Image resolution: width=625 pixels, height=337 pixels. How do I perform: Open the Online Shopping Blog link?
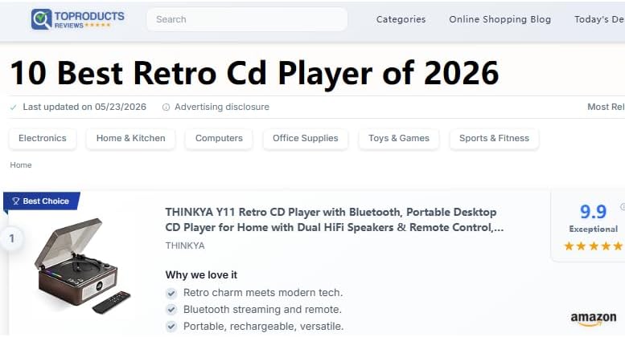coord(500,19)
